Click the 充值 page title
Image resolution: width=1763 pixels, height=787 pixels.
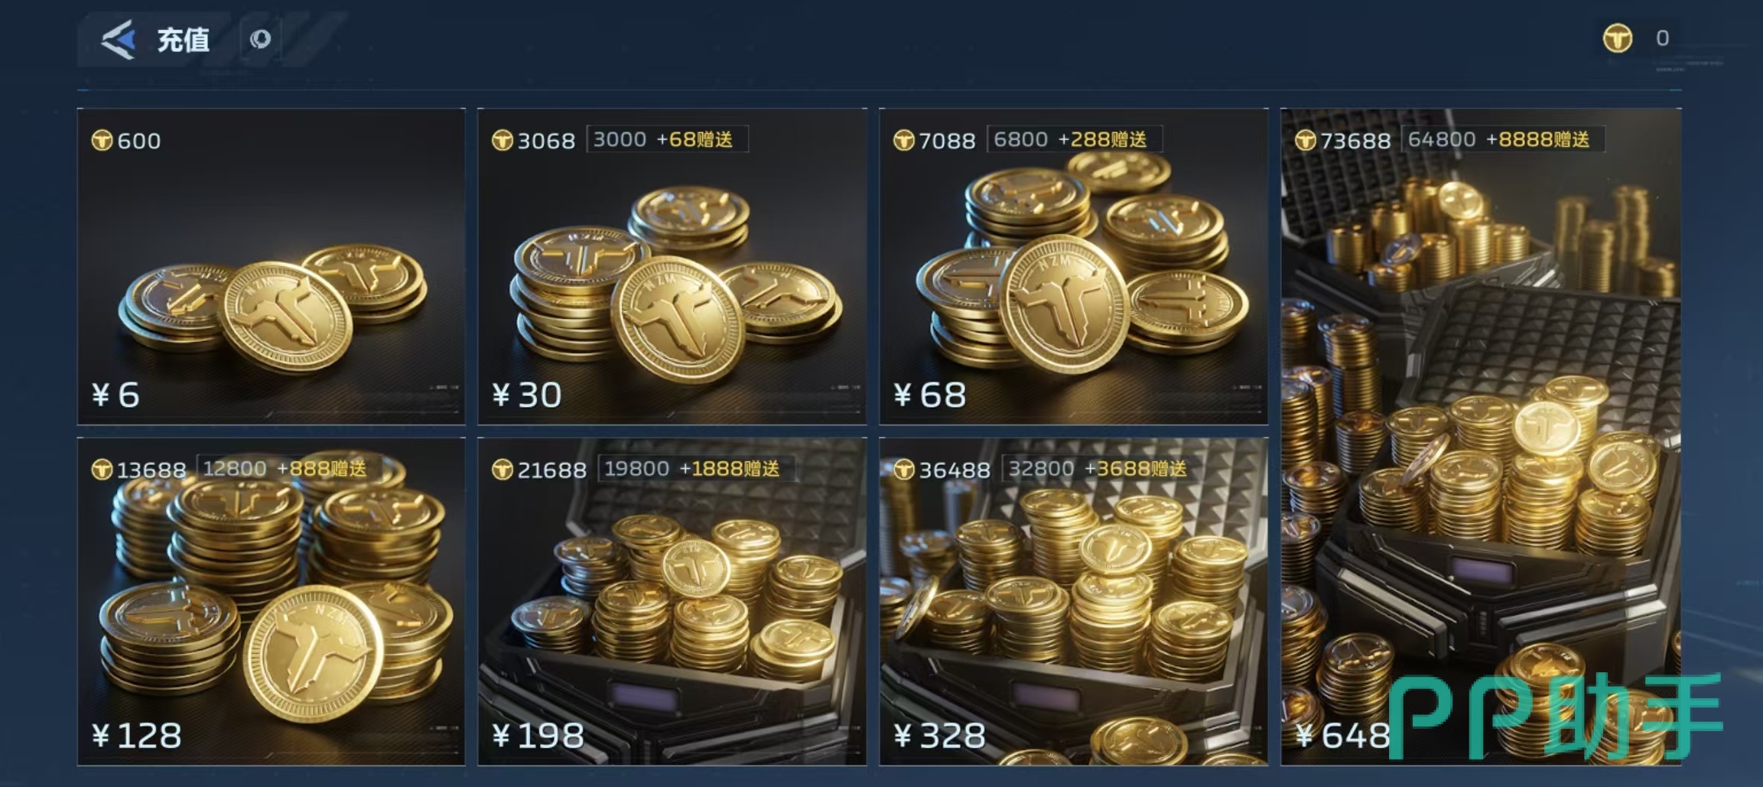[184, 40]
